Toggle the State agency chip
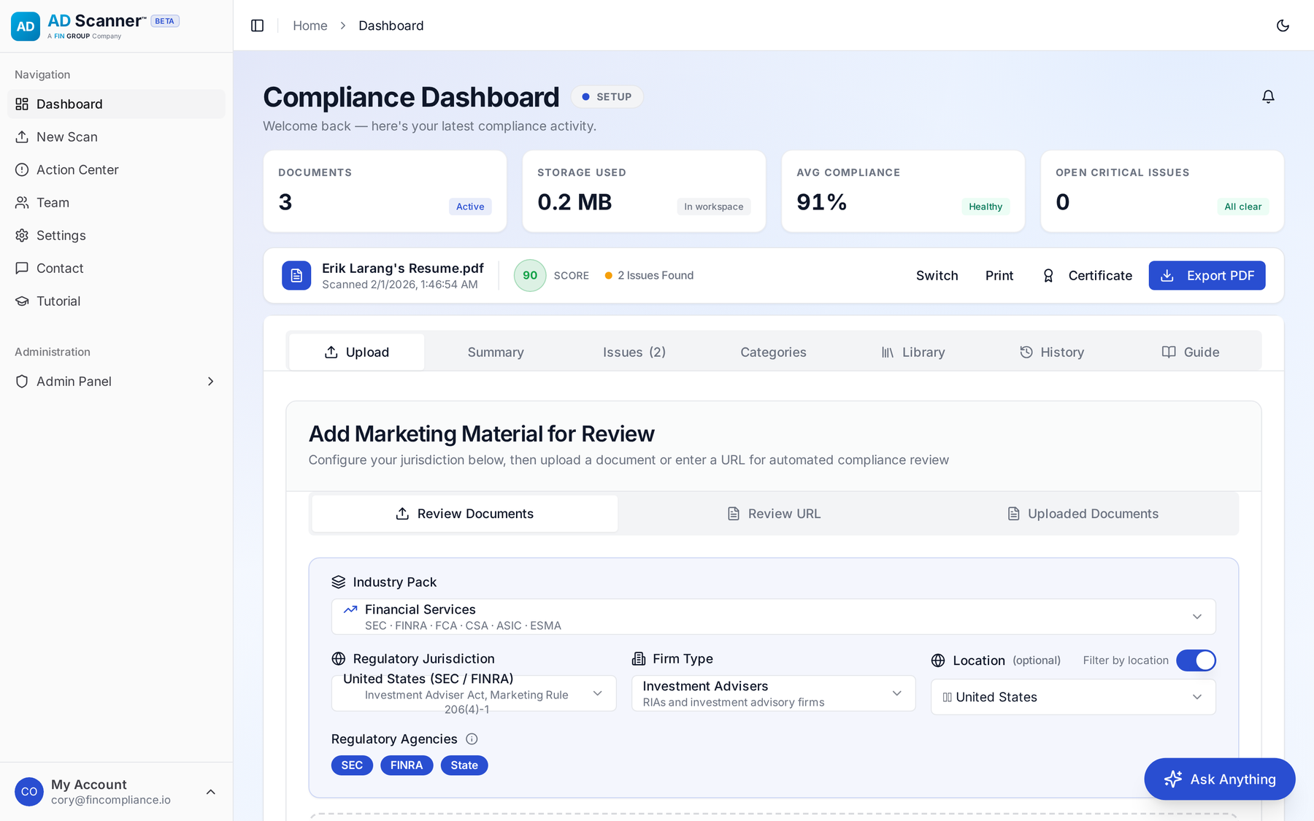 coord(464,765)
